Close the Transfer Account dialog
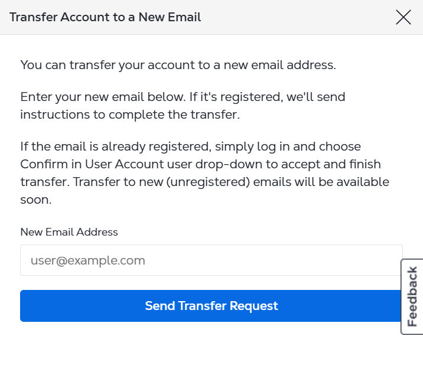 (x=404, y=17)
